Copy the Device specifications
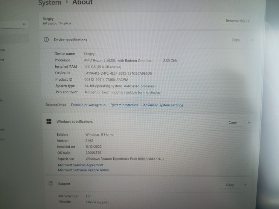This screenshot has width=279, height=209. pos(236,40)
